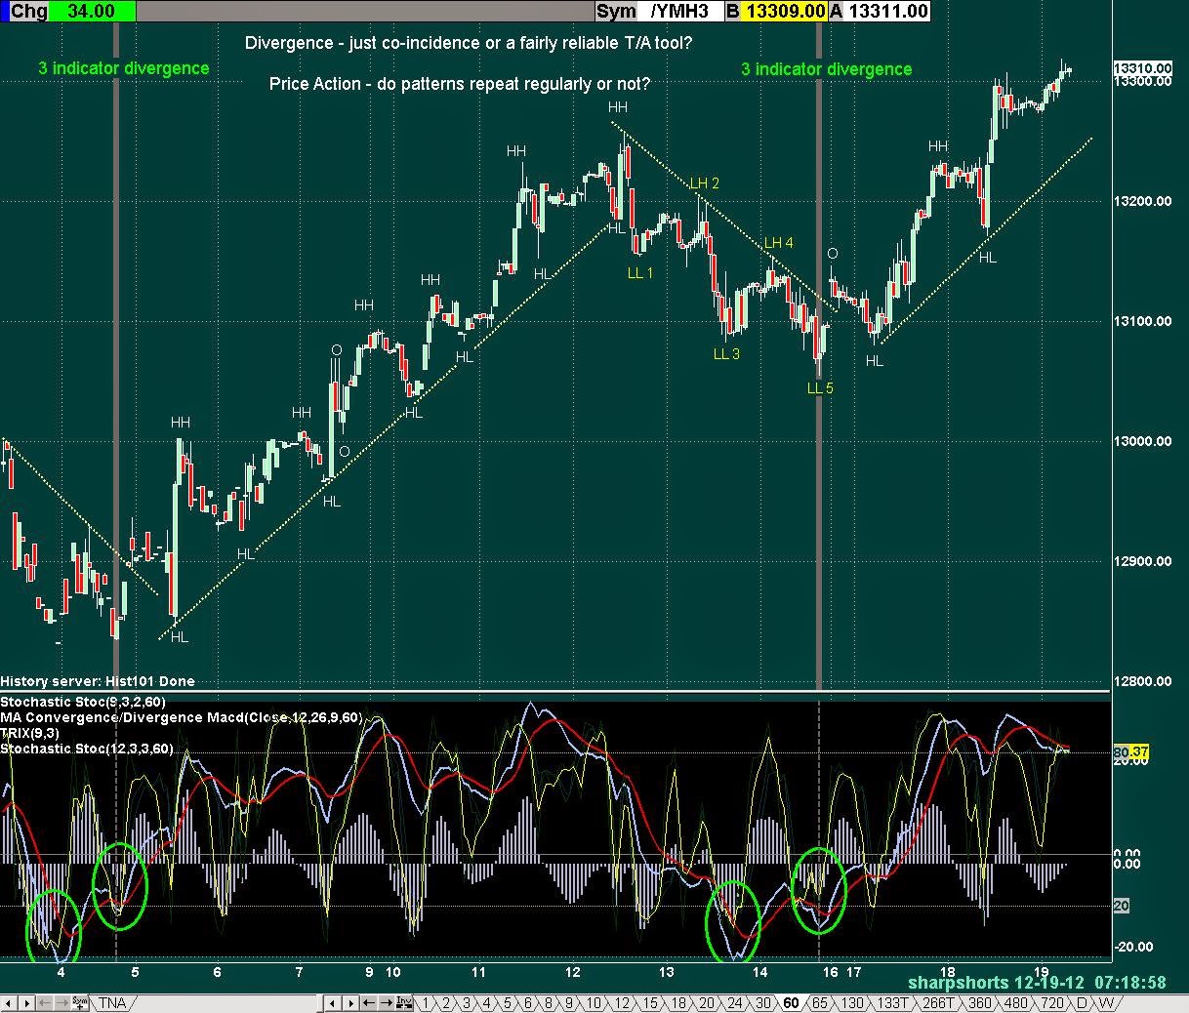Click the /YMH3 symbol field
Screen dimensions: 1189x1013
pos(680,11)
